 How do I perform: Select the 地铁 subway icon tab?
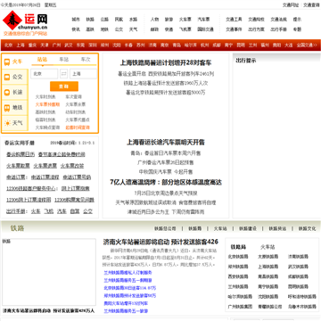point(15,108)
